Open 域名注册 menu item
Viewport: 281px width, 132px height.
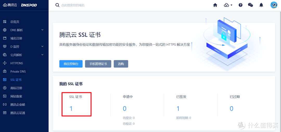[x=16, y=38]
